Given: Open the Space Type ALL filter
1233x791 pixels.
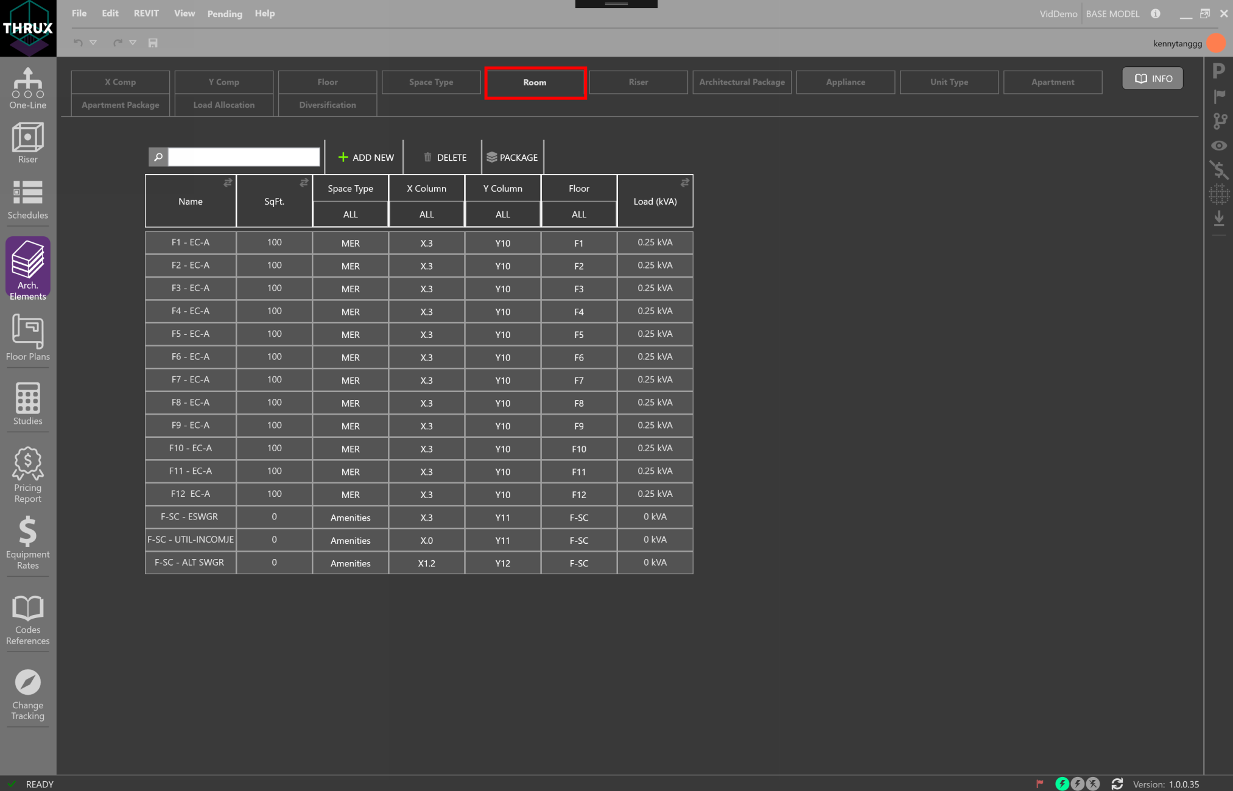Looking at the screenshot, I should 350,214.
